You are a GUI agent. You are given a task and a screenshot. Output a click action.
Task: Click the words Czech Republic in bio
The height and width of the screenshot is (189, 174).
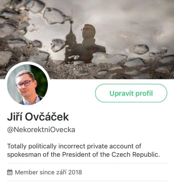(136, 155)
